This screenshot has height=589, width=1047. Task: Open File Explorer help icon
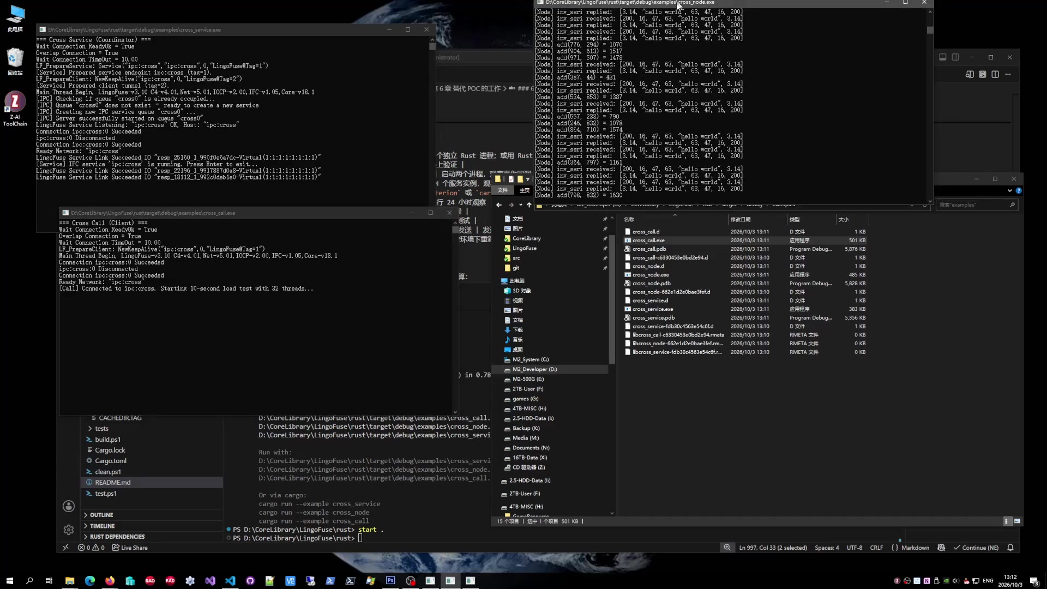[x=1019, y=190]
